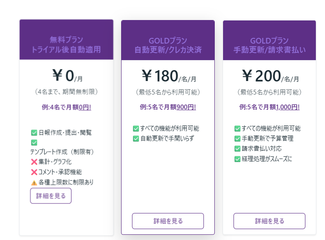Screen dimensions: 325x240
Task: Click the green check beside 日報作成・提出・閲覧
Action: point(34,133)
